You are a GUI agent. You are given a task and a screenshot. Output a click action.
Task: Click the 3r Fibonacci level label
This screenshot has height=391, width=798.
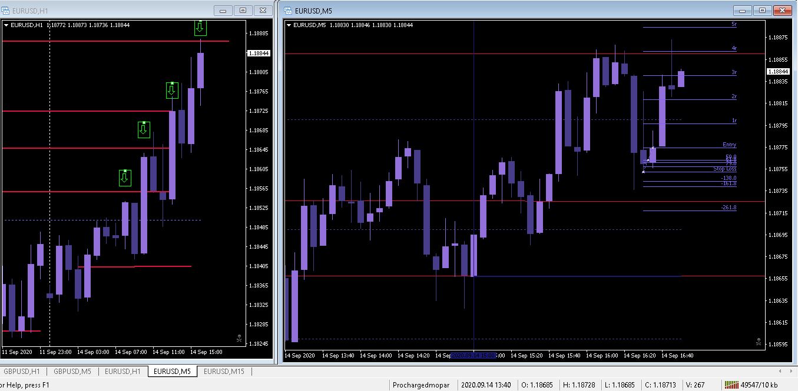coord(734,72)
